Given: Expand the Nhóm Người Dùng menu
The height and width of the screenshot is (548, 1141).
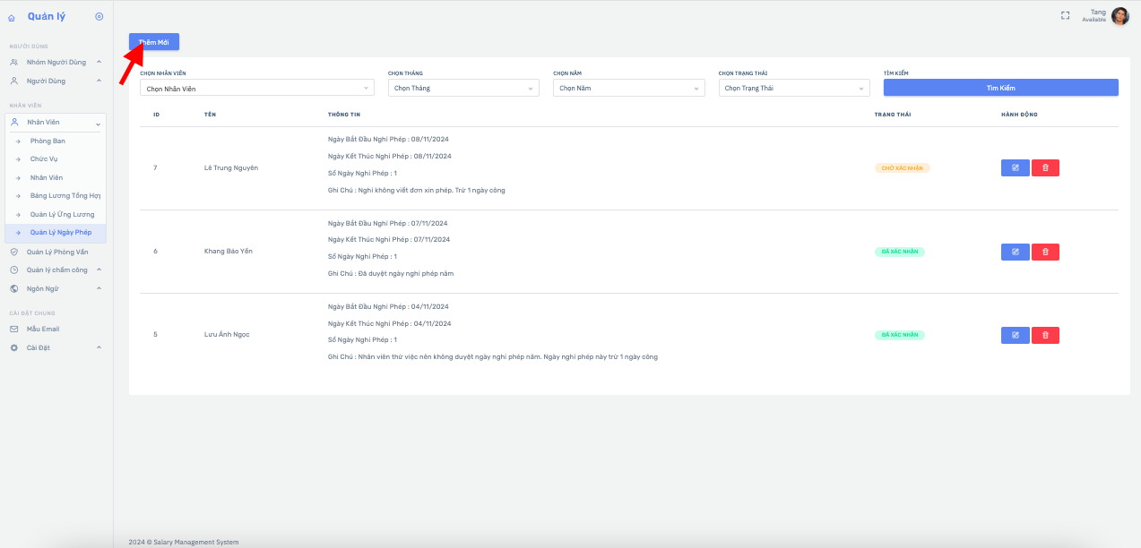Looking at the screenshot, I should 56,62.
